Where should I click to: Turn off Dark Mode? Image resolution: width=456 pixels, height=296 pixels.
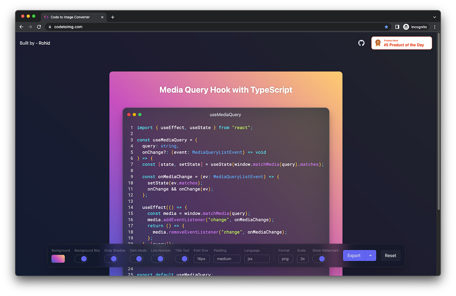(136, 259)
